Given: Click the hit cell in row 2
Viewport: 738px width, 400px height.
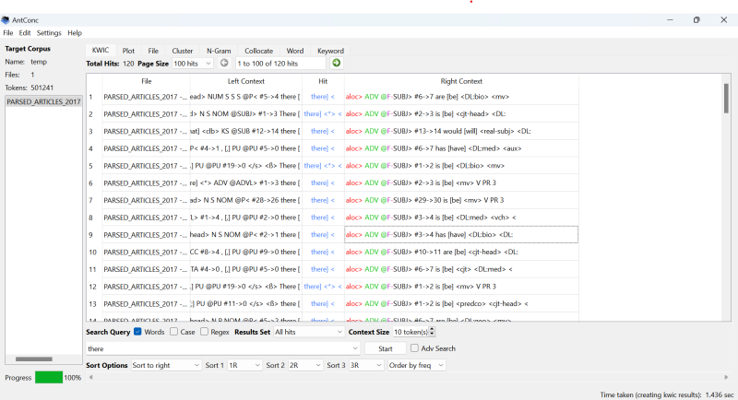Looking at the screenshot, I should (x=323, y=113).
